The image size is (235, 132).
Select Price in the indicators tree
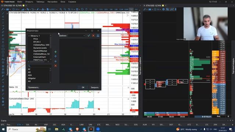pos(36,39)
